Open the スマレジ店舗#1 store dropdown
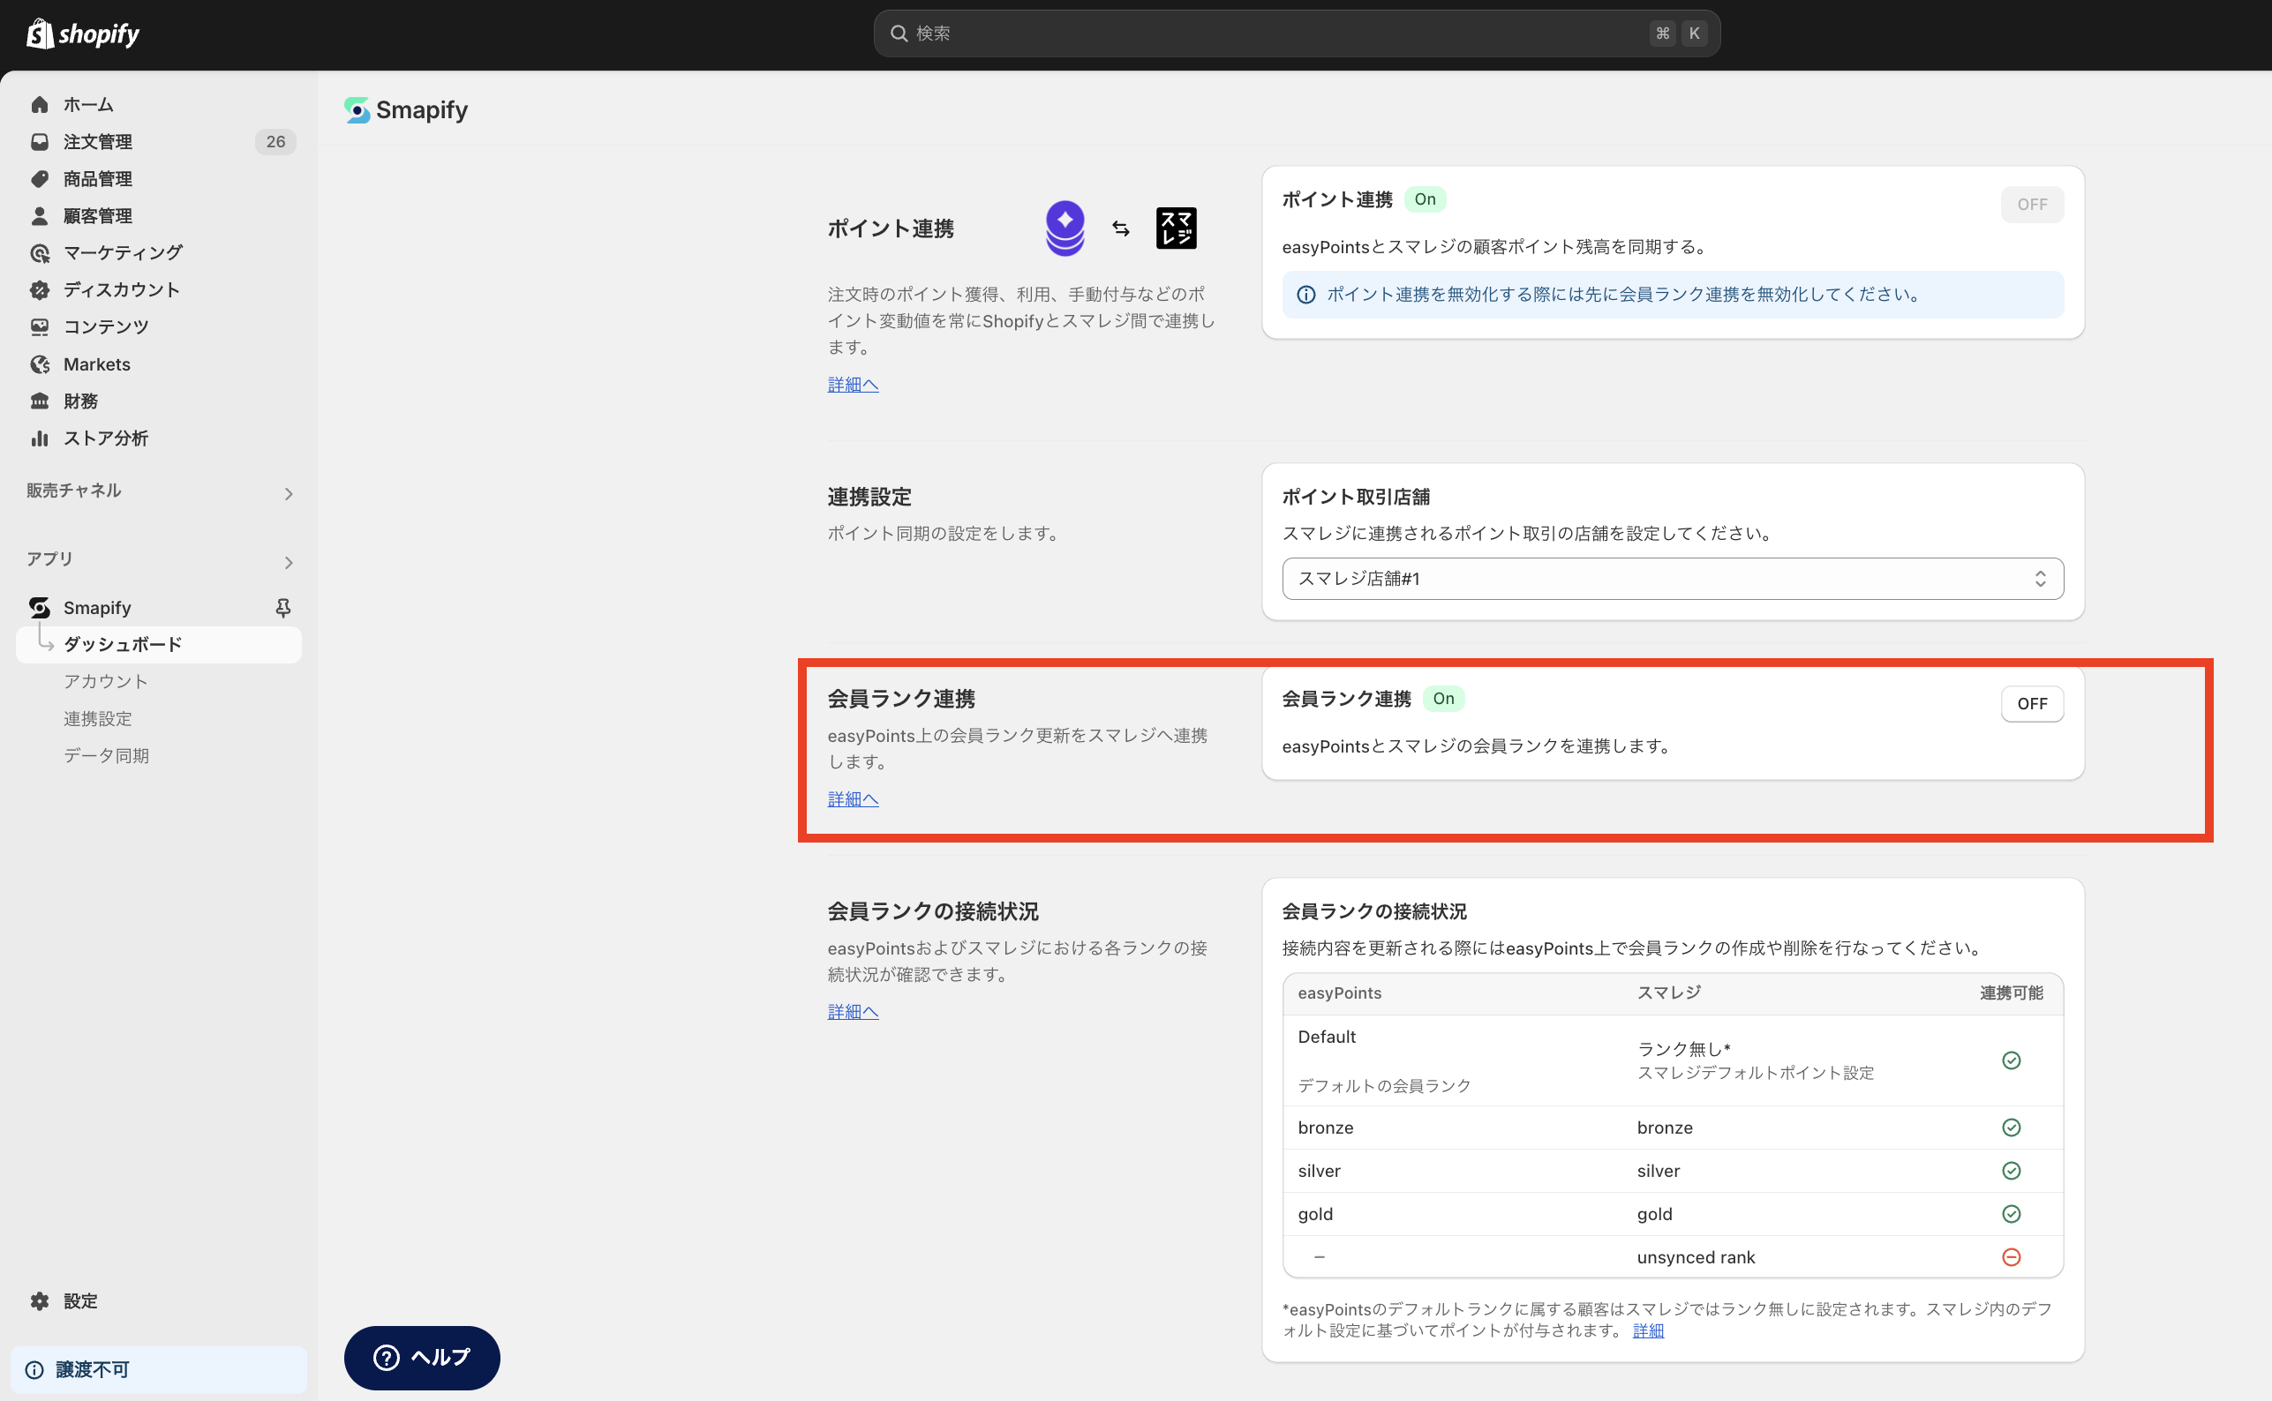Viewport: 2272px width, 1401px height. [x=1673, y=579]
